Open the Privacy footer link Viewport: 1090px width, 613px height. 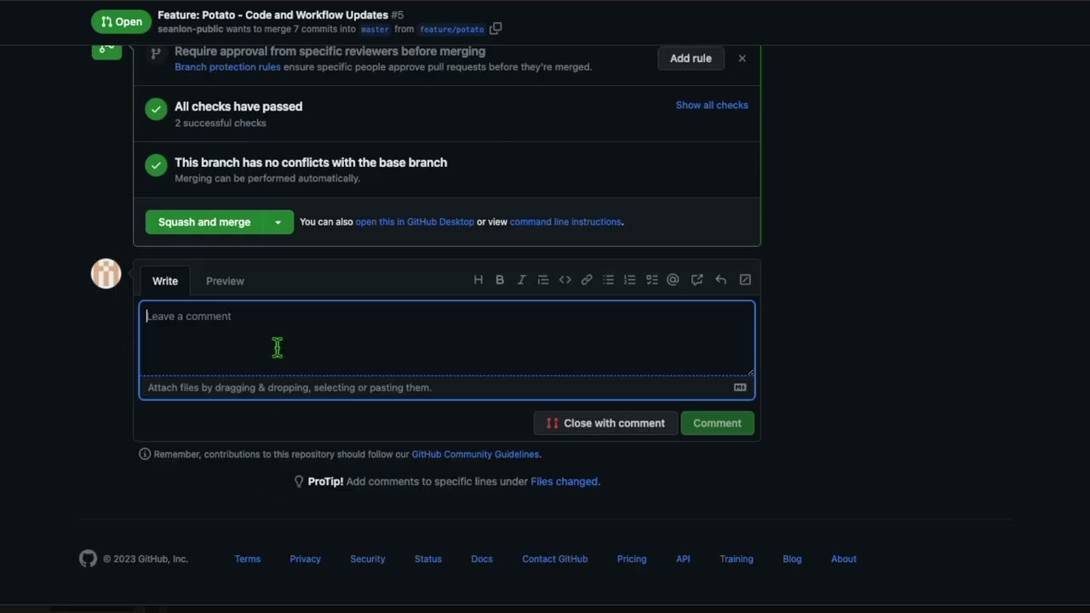click(305, 559)
